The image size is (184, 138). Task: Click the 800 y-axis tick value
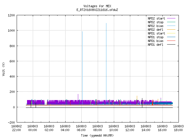12,46
